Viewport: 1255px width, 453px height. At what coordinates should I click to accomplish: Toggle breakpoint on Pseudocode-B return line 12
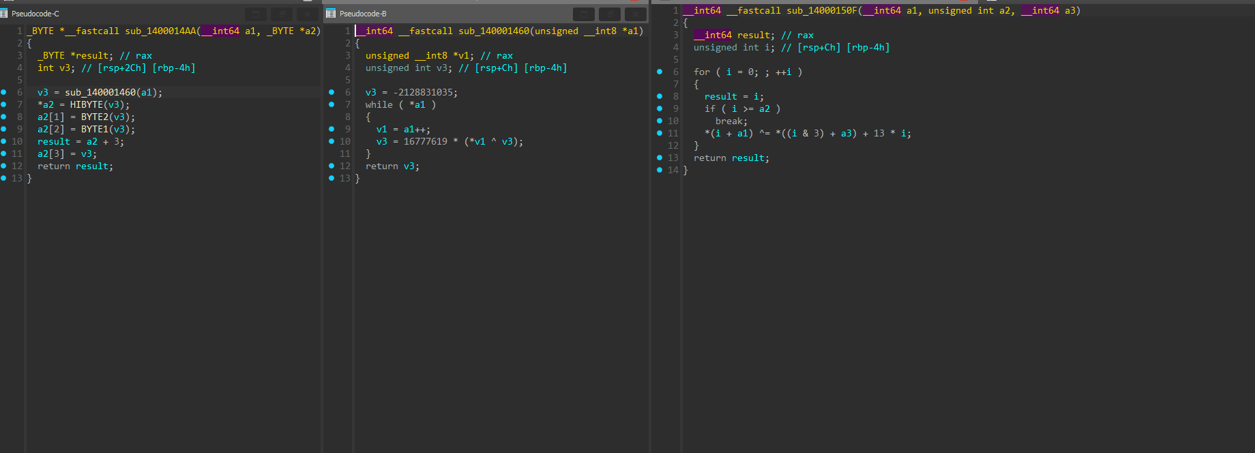pyautogui.click(x=331, y=166)
